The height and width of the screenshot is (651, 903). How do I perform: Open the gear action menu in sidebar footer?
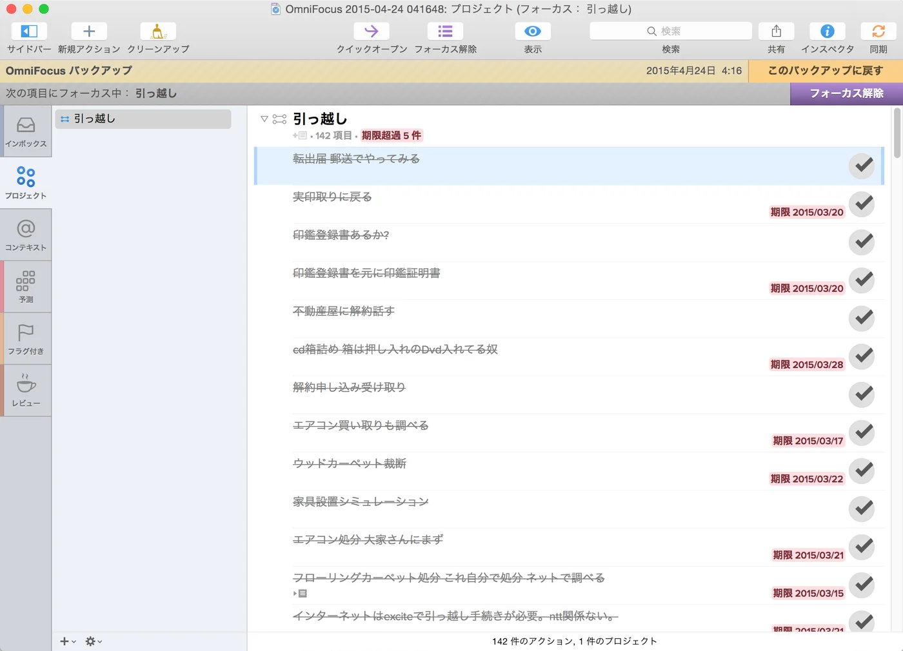tap(94, 641)
